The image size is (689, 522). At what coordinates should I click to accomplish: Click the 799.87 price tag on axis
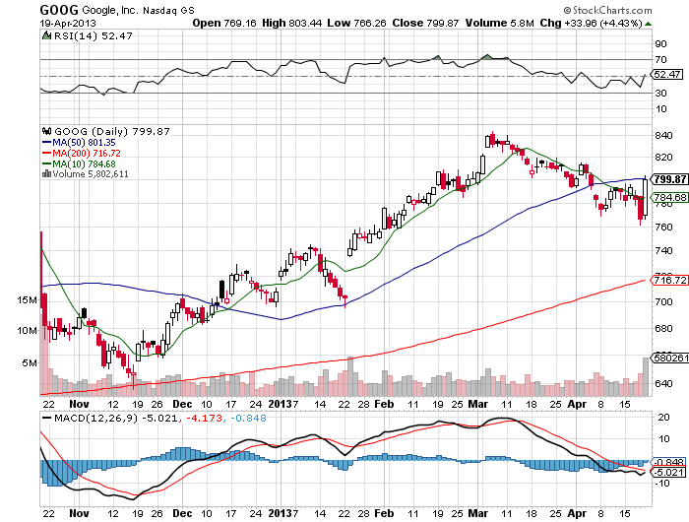coord(668,179)
